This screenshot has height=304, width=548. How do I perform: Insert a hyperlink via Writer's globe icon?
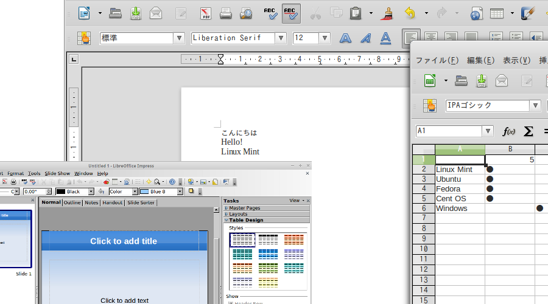(476, 13)
